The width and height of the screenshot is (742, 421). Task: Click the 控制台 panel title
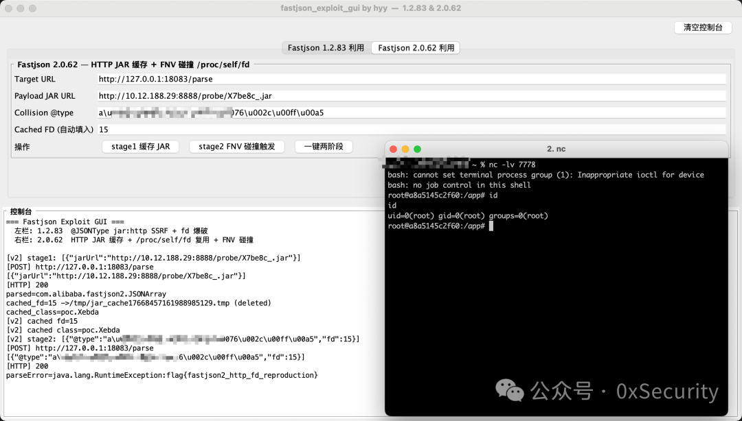[21, 211]
